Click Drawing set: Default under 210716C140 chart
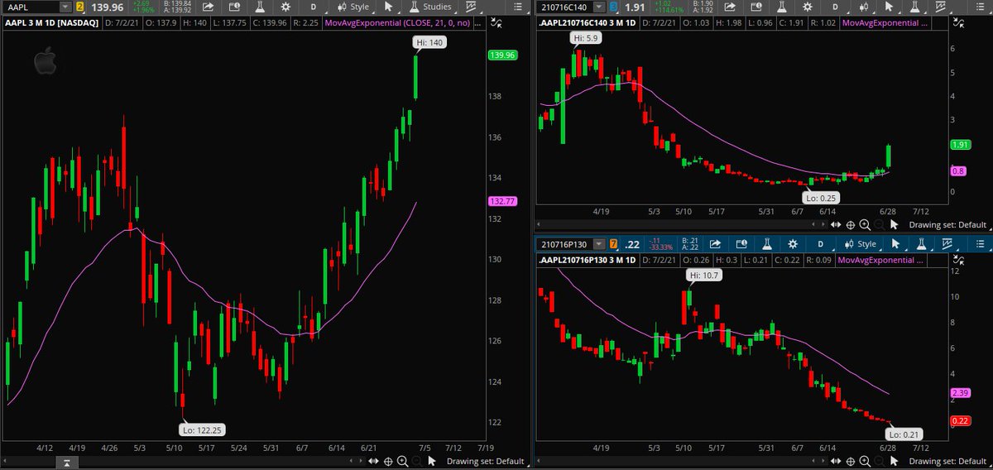The image size is (993, 470). tap(948, 224)
